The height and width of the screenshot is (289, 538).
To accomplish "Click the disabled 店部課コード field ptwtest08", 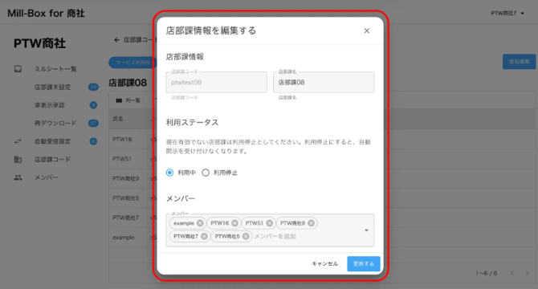I will point(216,82).
